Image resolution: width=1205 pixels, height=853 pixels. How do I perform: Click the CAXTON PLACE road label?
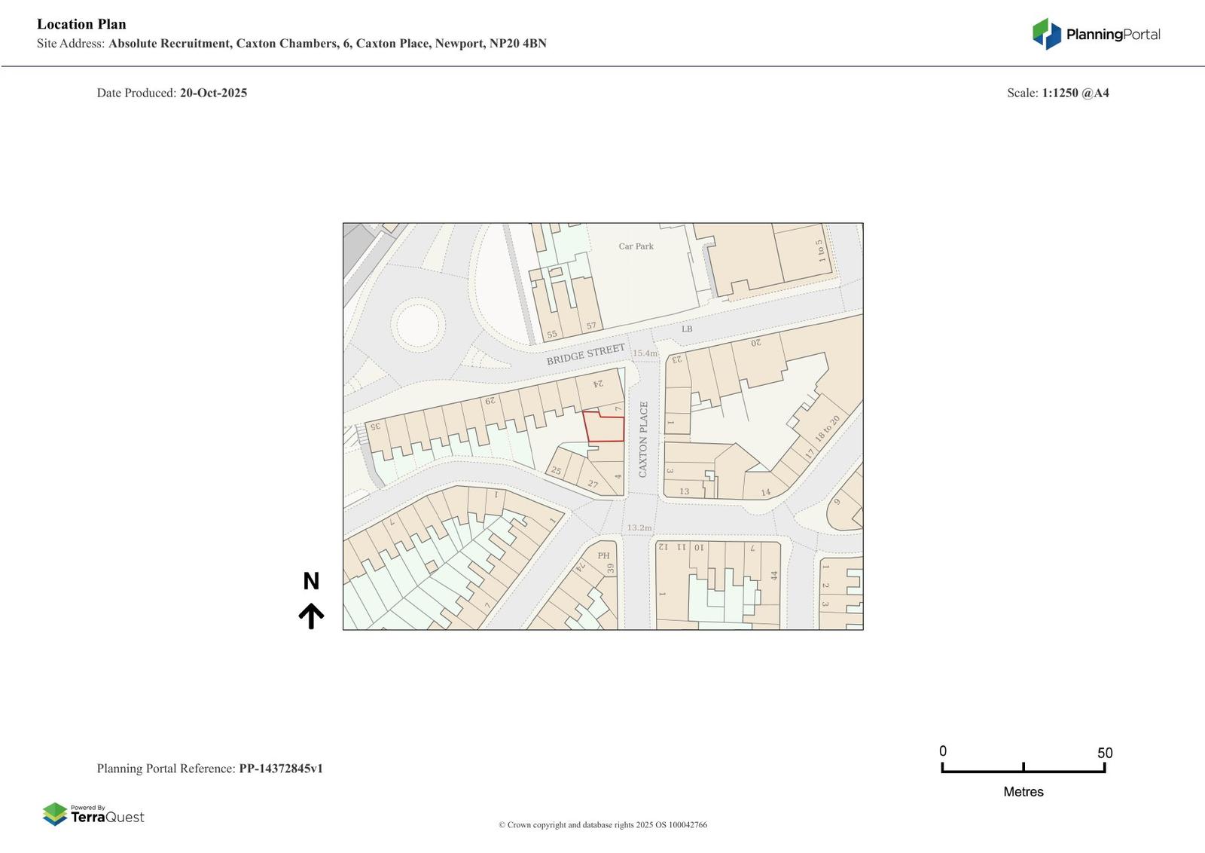click(x=643, y=439)
